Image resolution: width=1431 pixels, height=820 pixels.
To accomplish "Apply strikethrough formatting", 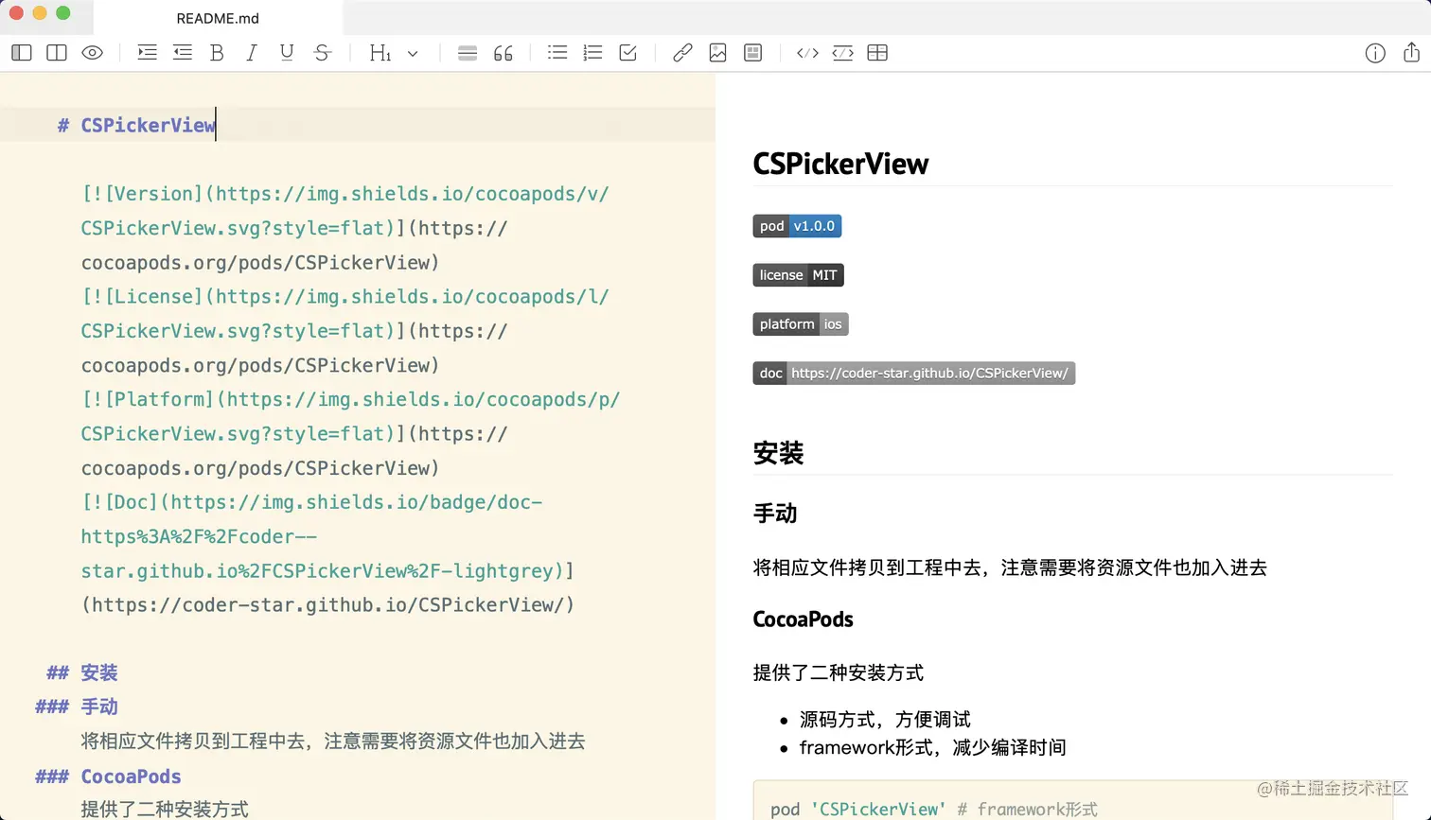I will pyautogui.click(x=323, y=53).
